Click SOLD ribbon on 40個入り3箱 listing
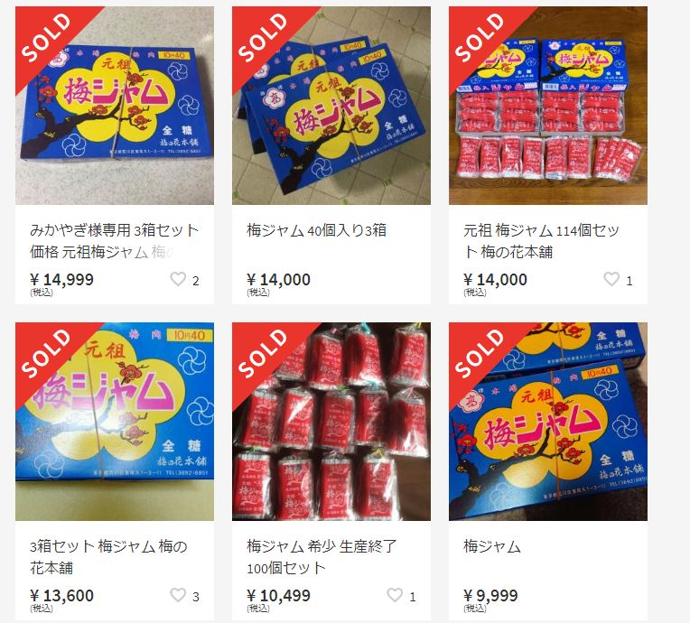This screenshot has width=690, height=623. (263, 37)
